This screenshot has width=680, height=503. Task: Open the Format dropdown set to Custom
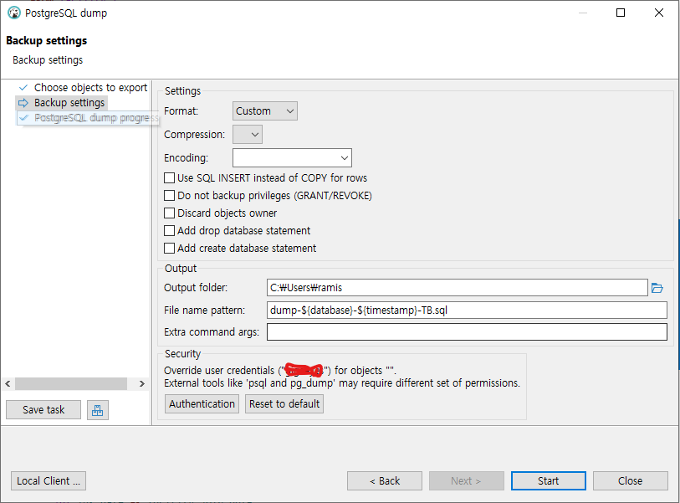click(x=264, y=111)
